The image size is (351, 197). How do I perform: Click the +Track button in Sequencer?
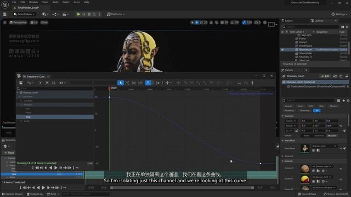click(x=9, y=153)
